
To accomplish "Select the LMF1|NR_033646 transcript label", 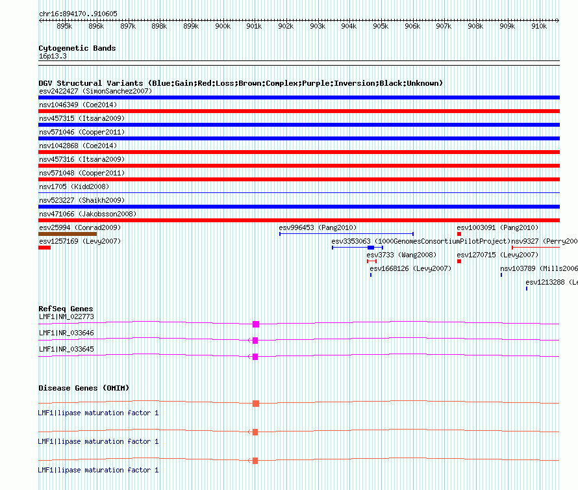I will pos(66,333).
